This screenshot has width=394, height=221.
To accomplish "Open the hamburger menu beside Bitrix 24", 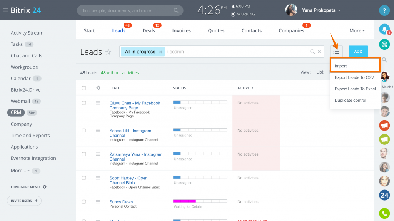I will point(5,10).
